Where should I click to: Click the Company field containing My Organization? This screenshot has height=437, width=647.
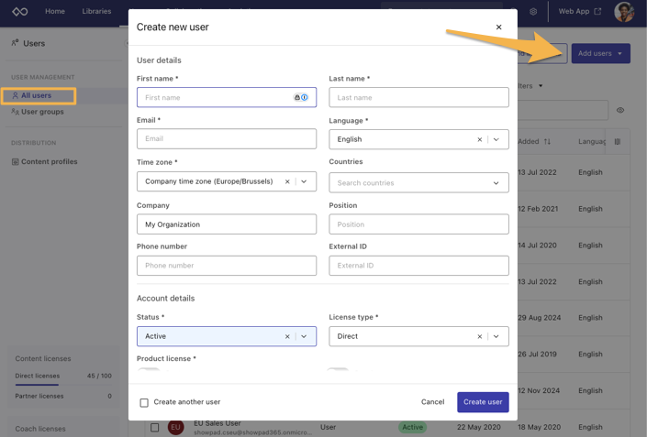pos(227,224)
